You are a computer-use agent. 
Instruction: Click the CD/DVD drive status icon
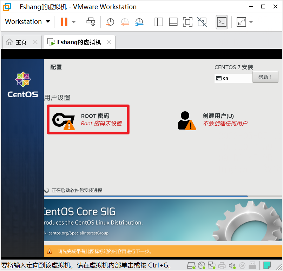[x=202, y=265]
